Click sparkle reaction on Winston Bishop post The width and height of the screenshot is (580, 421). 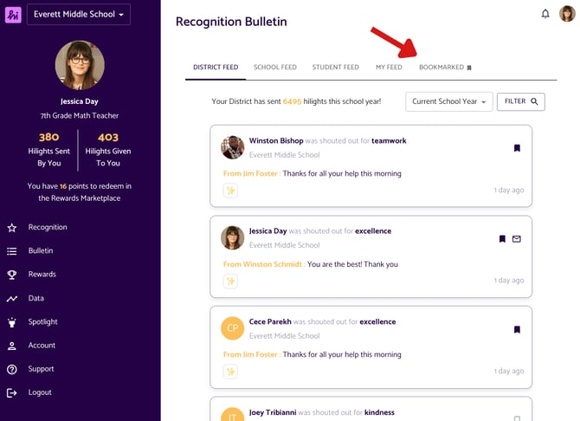pos(230,191)
